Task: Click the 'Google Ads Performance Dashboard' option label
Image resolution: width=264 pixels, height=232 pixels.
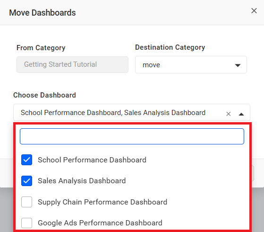Action: (100, 223)
